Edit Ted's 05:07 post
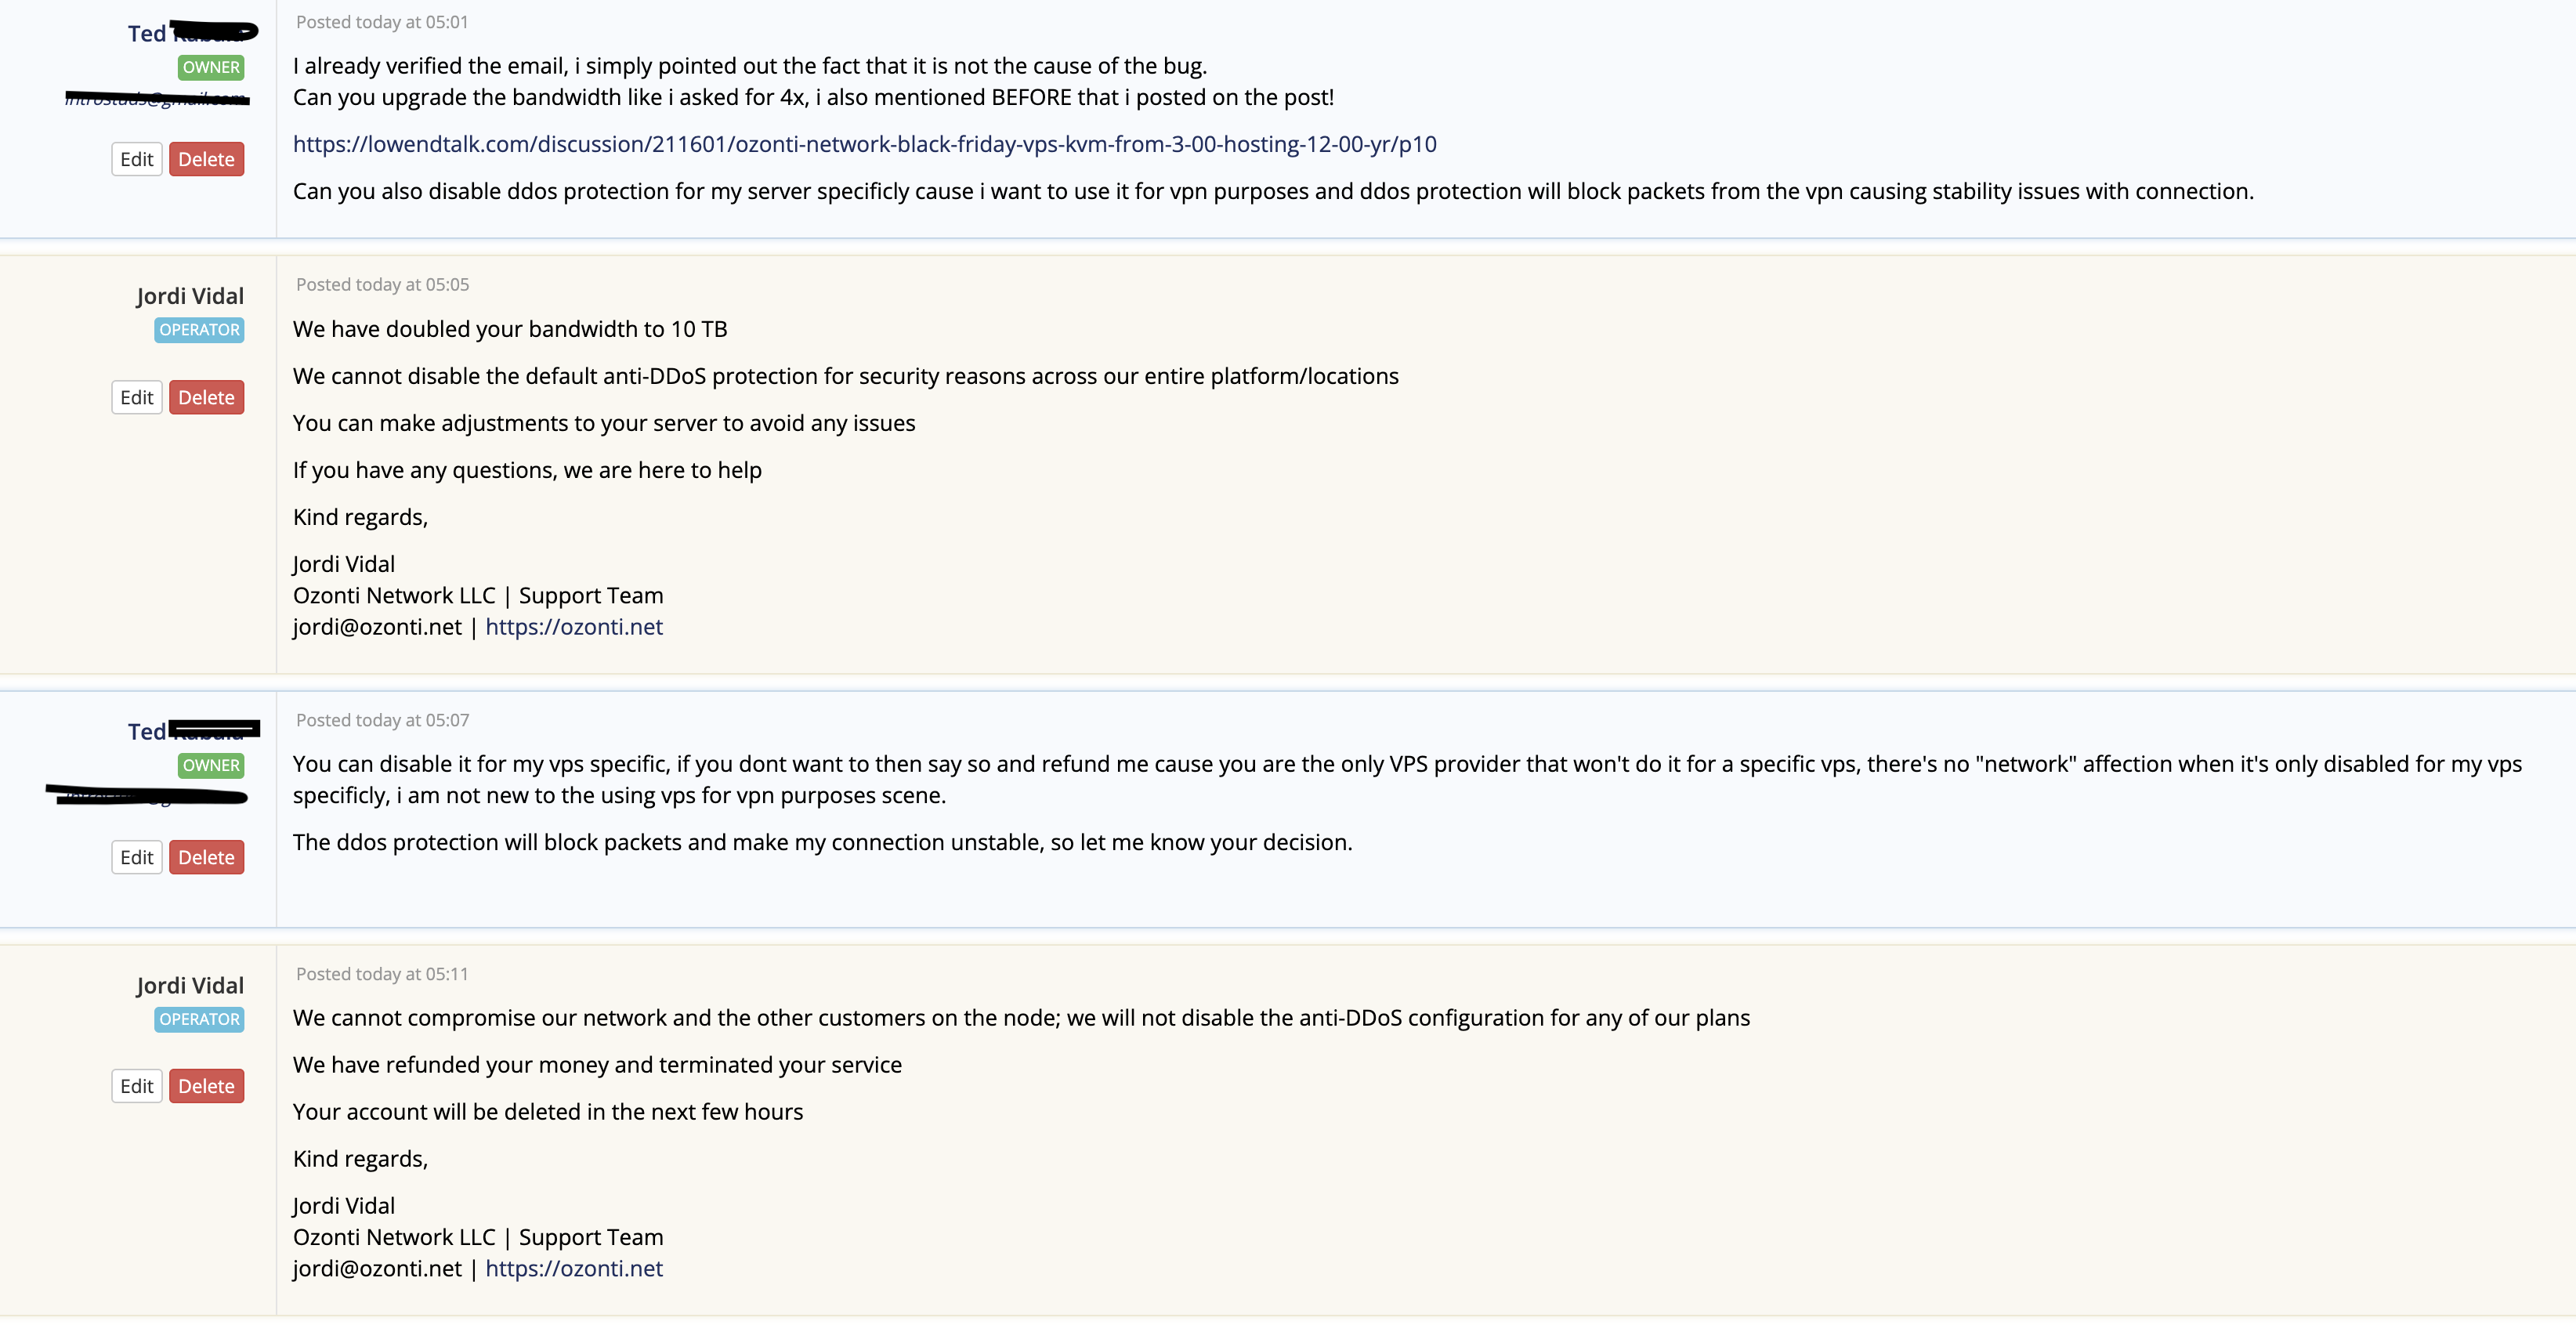This screenshot has width=2576, height=1332. tap(137, 857)
